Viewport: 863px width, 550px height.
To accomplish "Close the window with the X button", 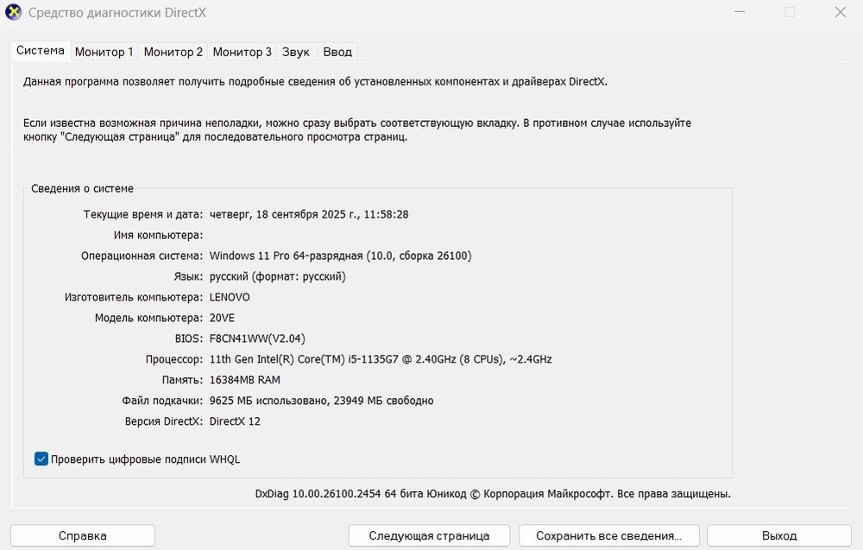I will (x=840, y=12).
